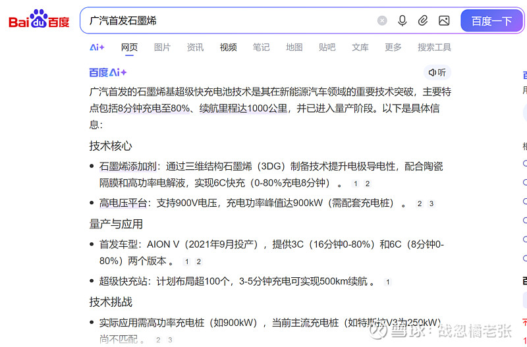Open citation 3 after 需配套充电桩

pyautogui.click(x=431, y=203)
